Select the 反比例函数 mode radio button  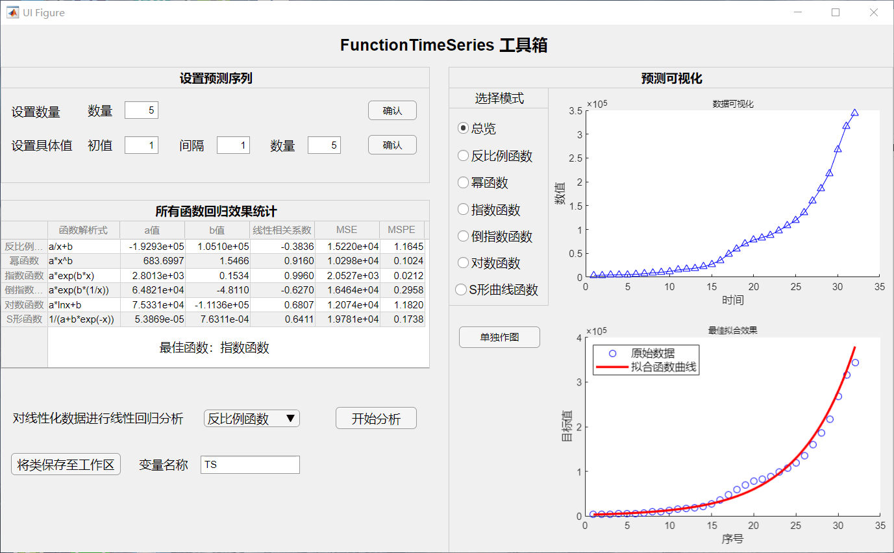[x=464, y=156]
